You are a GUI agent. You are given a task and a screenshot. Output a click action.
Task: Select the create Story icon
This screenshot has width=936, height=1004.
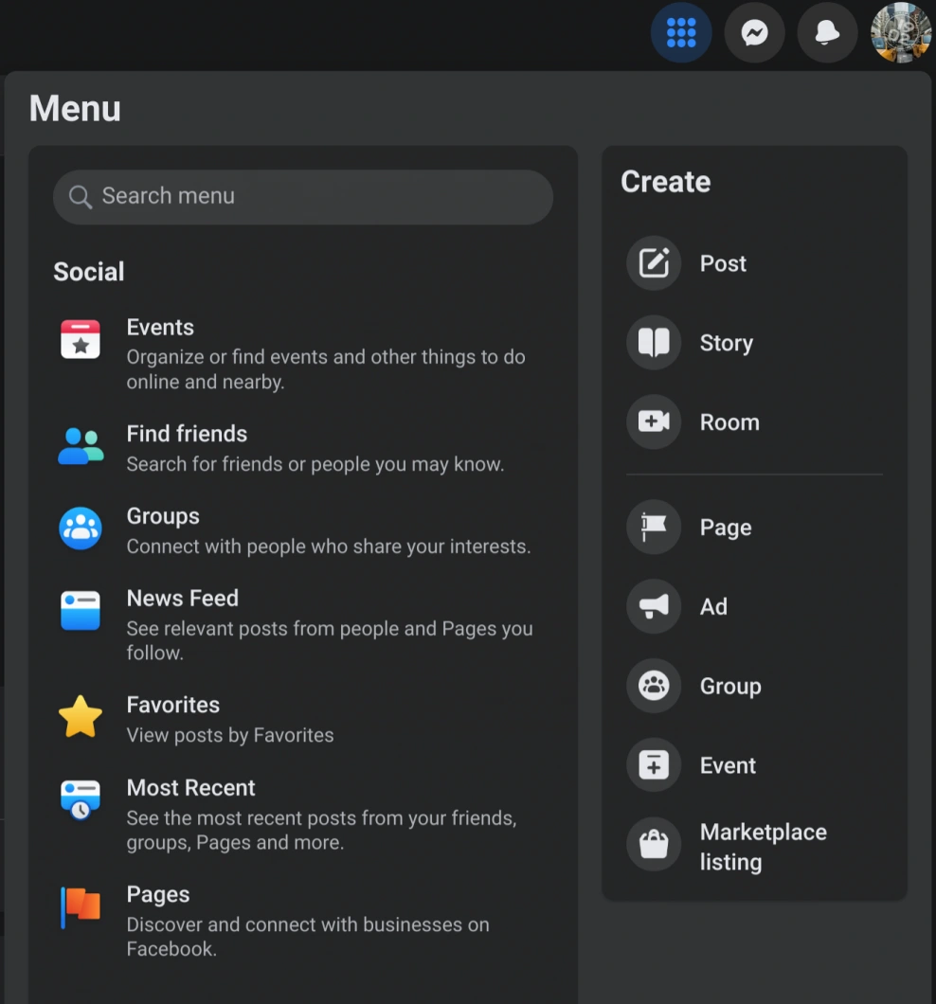tap(653, 343)
